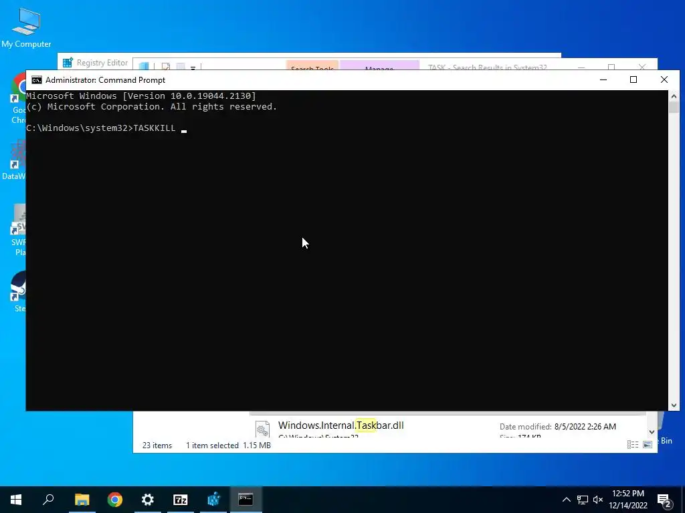Screen dimensions: 685x513
Task: Close the Command Prompt window
Action: click(664, 79)
